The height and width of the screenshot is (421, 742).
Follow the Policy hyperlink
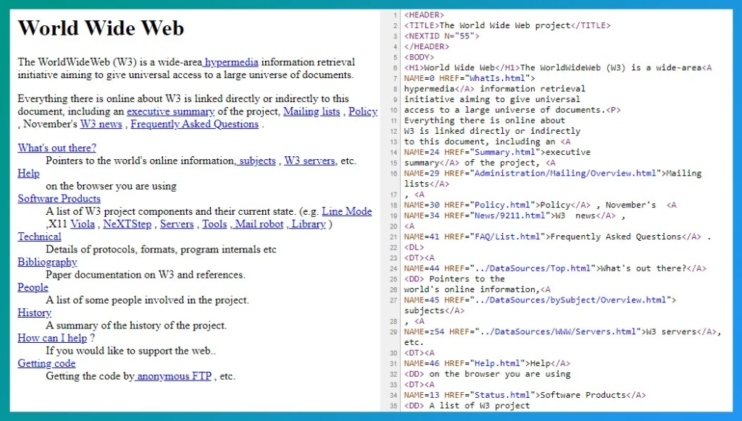363,112
